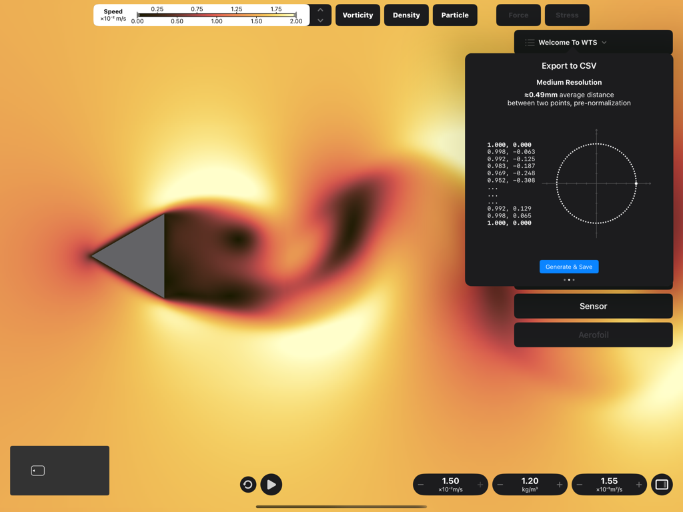Image resolution: width=683 pixels, height=512 pixels.
Task: Click the list icon beside Welcome To WTS
Action: (x=529, y=42)
